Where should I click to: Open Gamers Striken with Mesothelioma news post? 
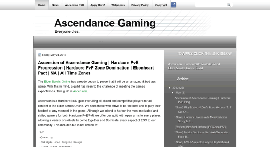pyautogui.click(x=201, y=119)
